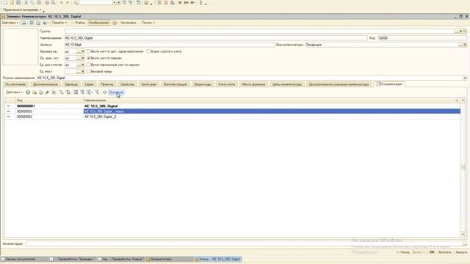Open the calculator icon in main toolbar
470x264 pixels.
(x=159, y=2)
